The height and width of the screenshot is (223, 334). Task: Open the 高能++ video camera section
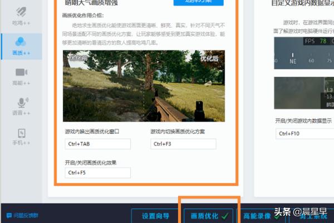(x=21, y=77)
